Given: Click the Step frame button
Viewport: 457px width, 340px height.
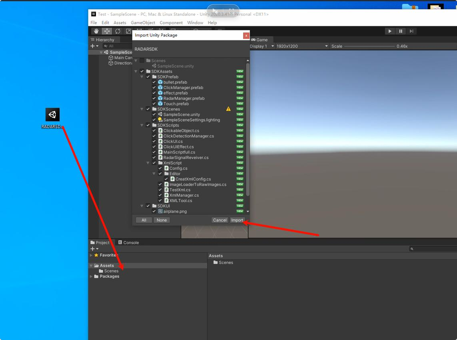Looking at the screenshot, I should click(411, 31).
